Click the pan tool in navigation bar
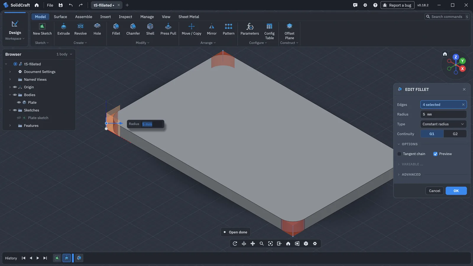The width and height of the screenshot is (473, 266). (253, 244)
